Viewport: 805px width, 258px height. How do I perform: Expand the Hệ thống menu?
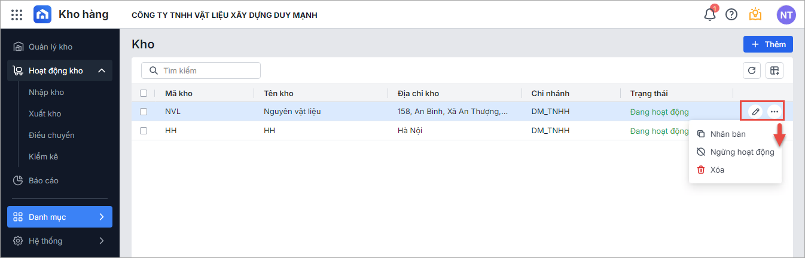[101, 241]
